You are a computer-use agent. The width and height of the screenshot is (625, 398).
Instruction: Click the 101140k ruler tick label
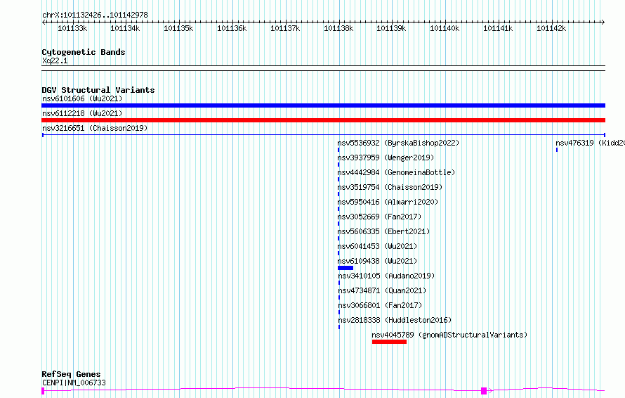tap(445, 28)
